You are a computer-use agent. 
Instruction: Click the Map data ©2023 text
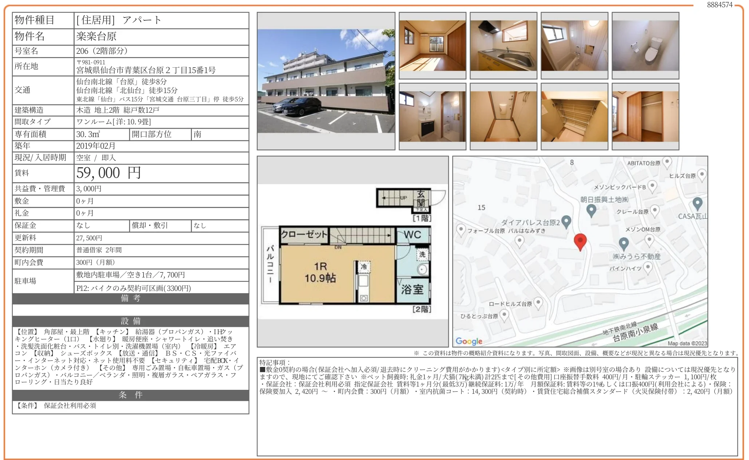point(687,343)
